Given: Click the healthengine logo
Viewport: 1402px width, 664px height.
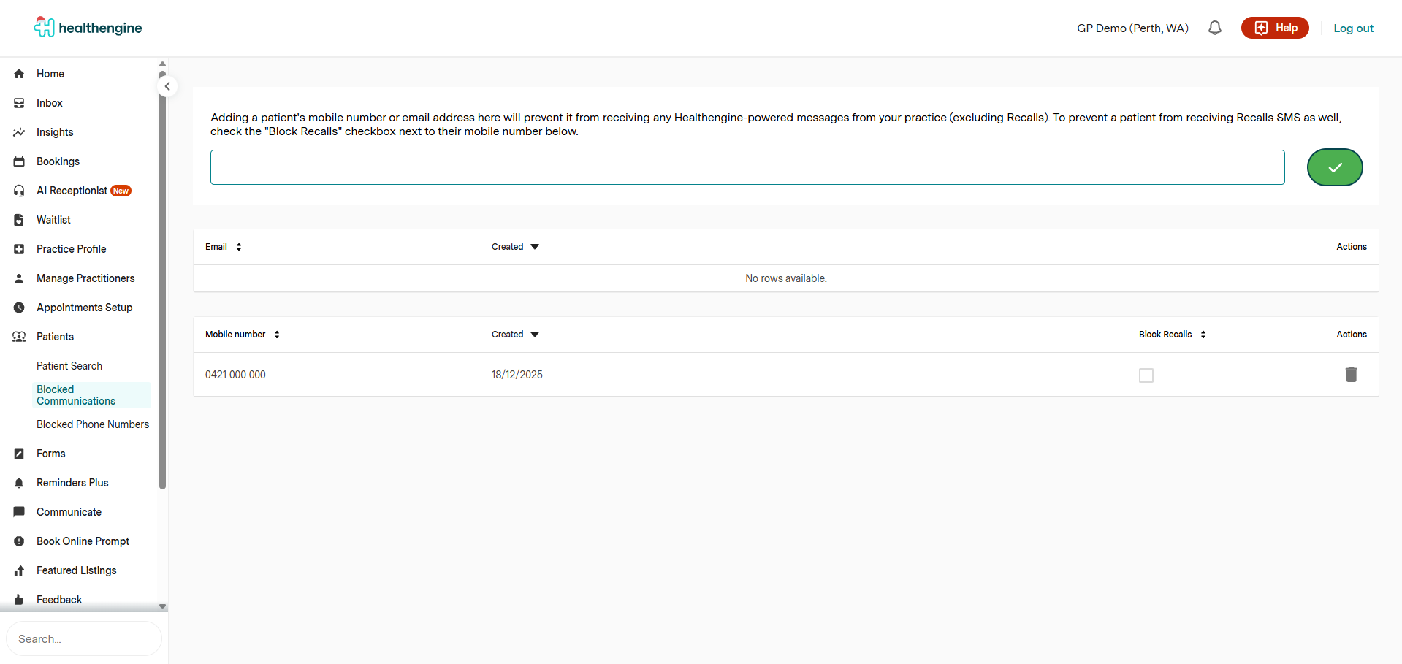Looking at the screenshot, I should (88, 28).
